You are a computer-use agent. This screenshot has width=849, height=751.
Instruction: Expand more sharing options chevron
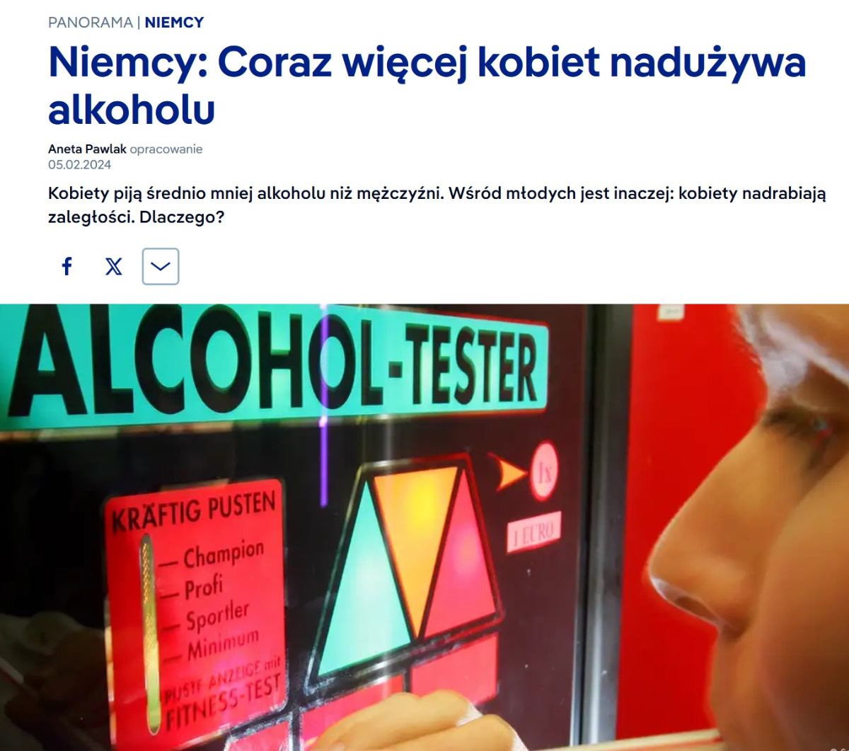coord(161,267)
